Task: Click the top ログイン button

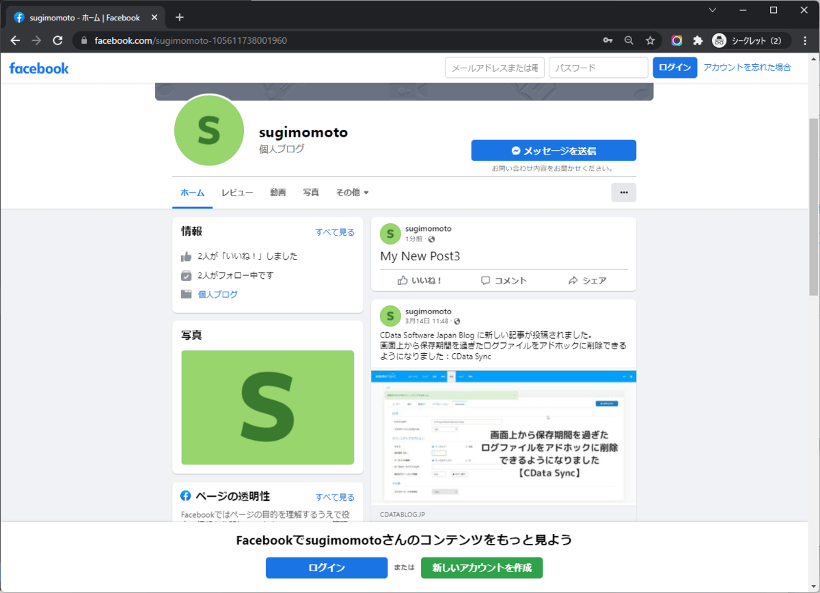Action: click(675, 68)
